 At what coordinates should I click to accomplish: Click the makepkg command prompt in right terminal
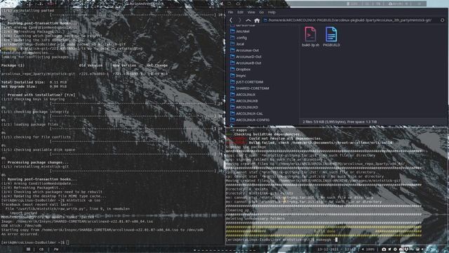281,240
